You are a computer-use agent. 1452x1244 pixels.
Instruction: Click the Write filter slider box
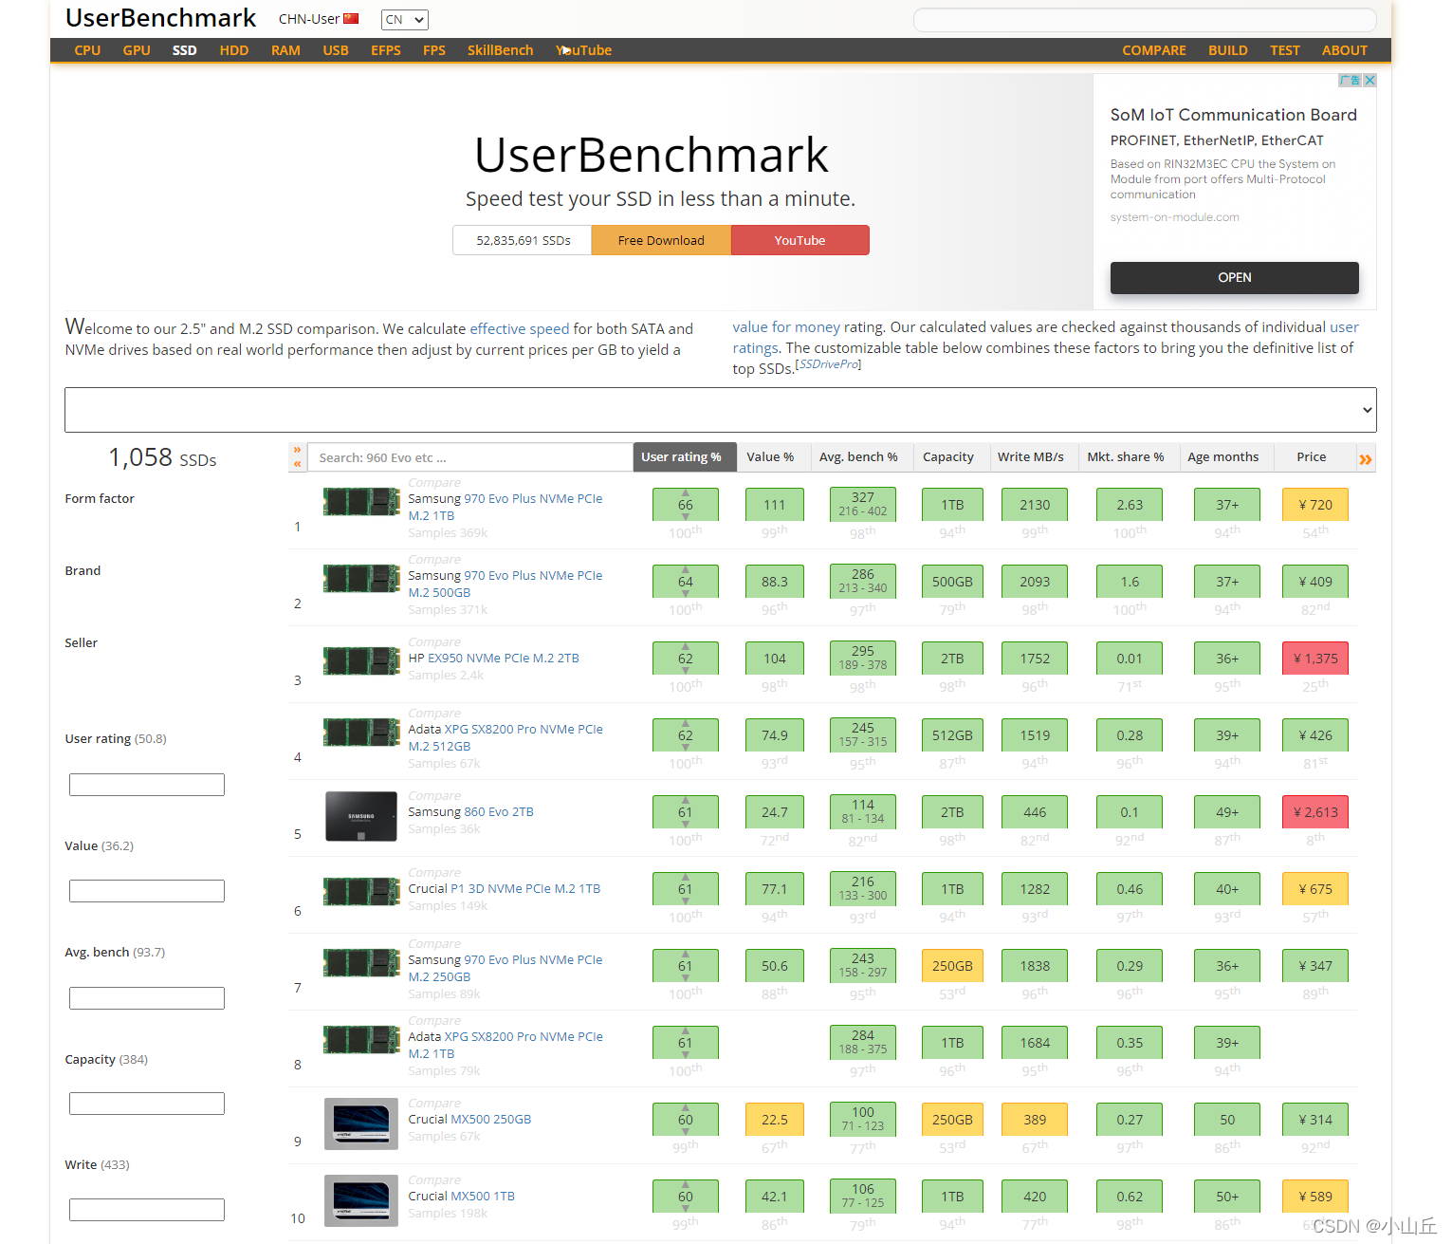tap(147, 1210)
